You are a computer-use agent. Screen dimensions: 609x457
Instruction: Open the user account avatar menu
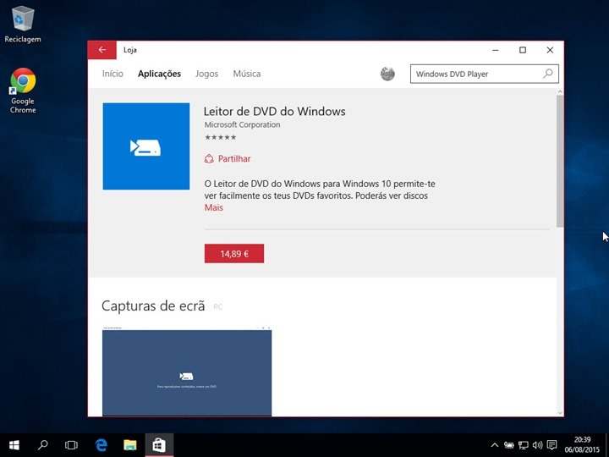coord(387,74)
